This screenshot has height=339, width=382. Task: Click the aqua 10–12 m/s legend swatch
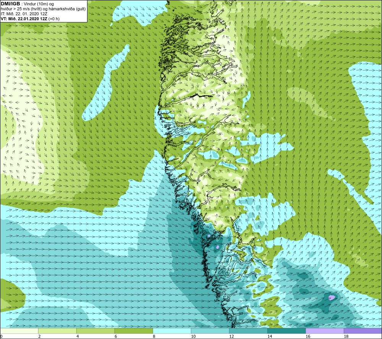click(210, 331)
